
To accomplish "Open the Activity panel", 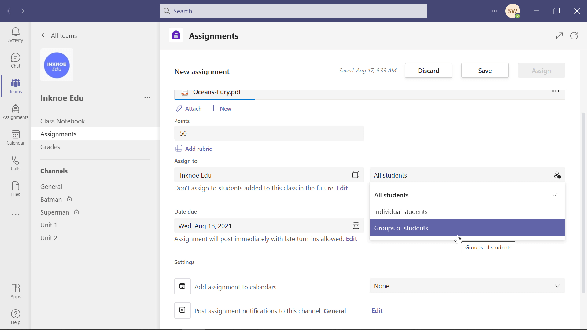I will click(x=15, y=34).
